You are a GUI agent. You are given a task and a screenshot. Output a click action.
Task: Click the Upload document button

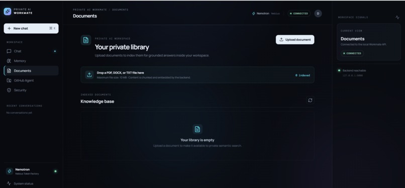(x=295, y=40)
